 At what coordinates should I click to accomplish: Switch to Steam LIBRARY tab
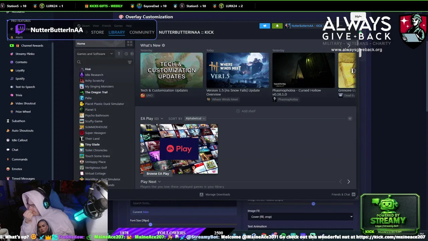(x=117, y=32)
